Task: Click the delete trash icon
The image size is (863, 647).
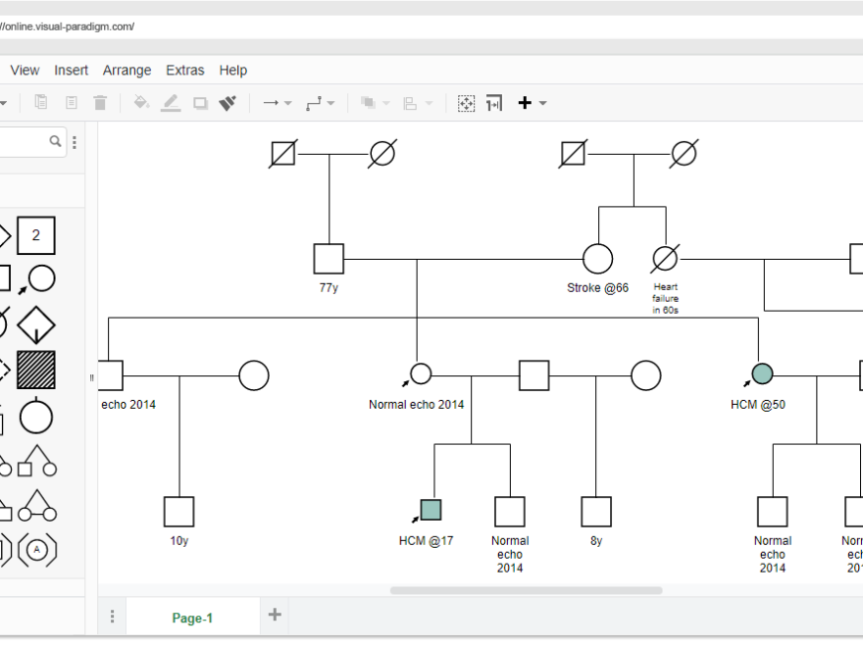Action: (x=99, y=102)
